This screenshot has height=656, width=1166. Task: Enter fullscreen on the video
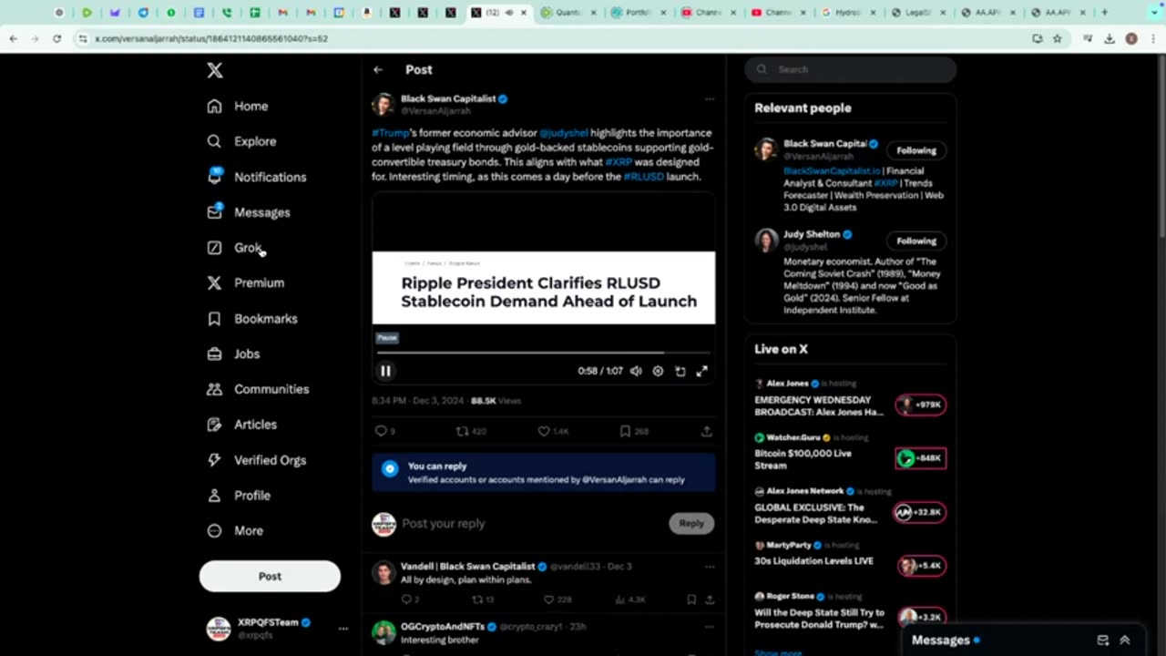coord(702,371)
